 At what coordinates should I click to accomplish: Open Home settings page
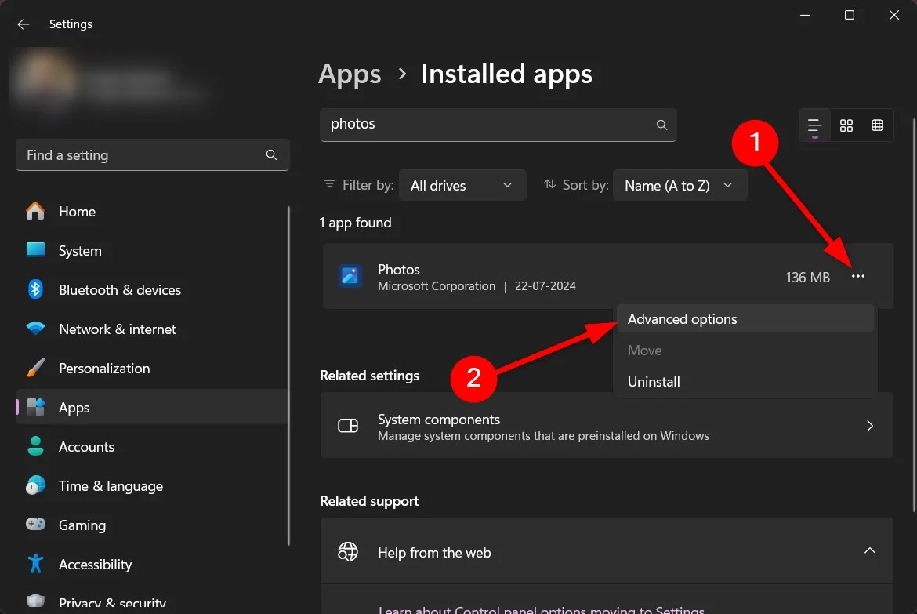pyautogui.click(x=152, y=211)
